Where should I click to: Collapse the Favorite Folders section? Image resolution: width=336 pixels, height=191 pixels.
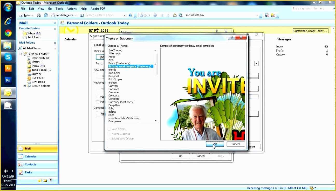[55, 29]
